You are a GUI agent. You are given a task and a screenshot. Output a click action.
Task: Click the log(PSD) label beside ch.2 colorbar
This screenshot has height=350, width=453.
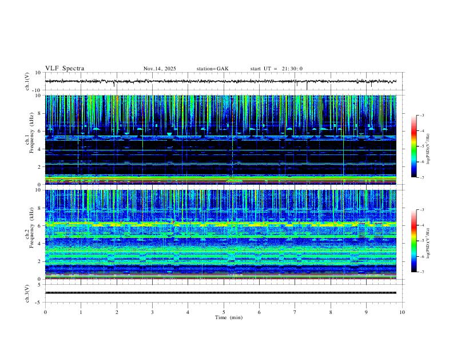pyautogui.click(x=428, y=243)
